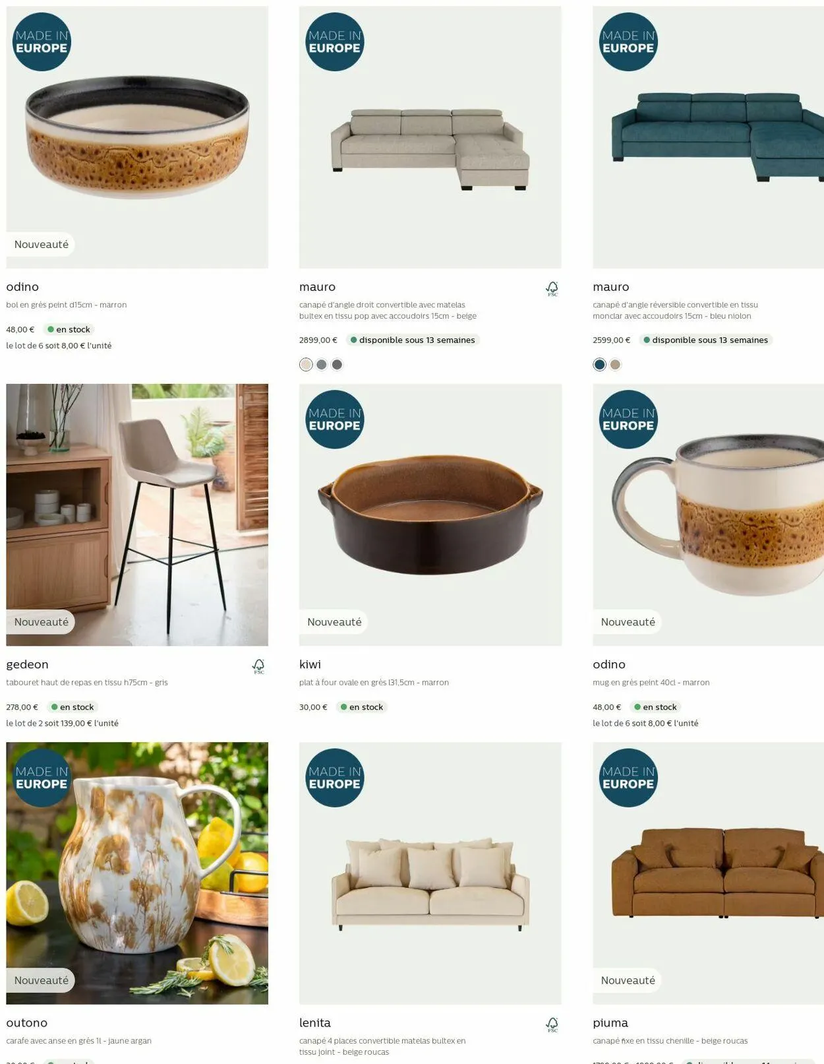Click Made in Europe badge on piuma sofa
Viewport: 824px width, 1064px height.
(x=628, y=778)
